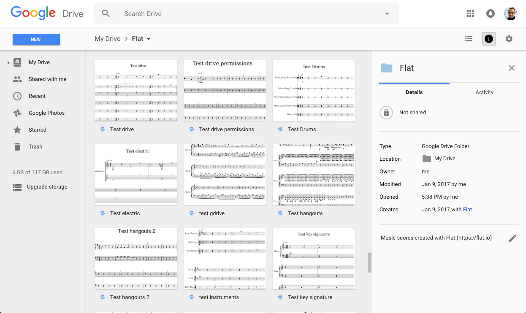Click the NEW button
Image resolution: width=526 pixels, height=313 pixels.
pyautogui.click(x=36, y=39)
